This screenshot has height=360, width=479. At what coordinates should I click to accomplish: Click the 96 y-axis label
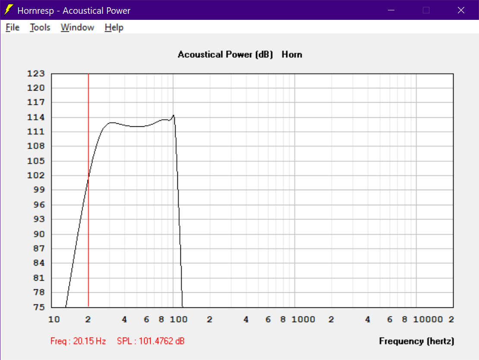click(39, 205)
